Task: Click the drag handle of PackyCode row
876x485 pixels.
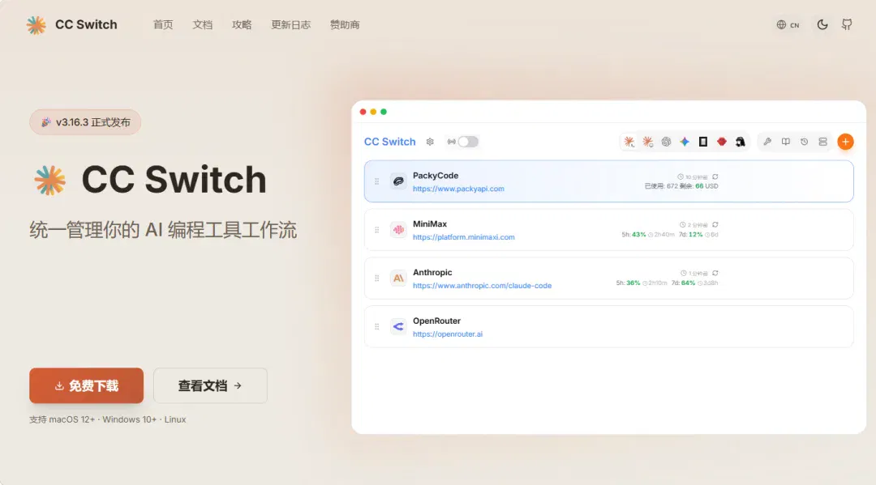Action: [x=377, y=181]
